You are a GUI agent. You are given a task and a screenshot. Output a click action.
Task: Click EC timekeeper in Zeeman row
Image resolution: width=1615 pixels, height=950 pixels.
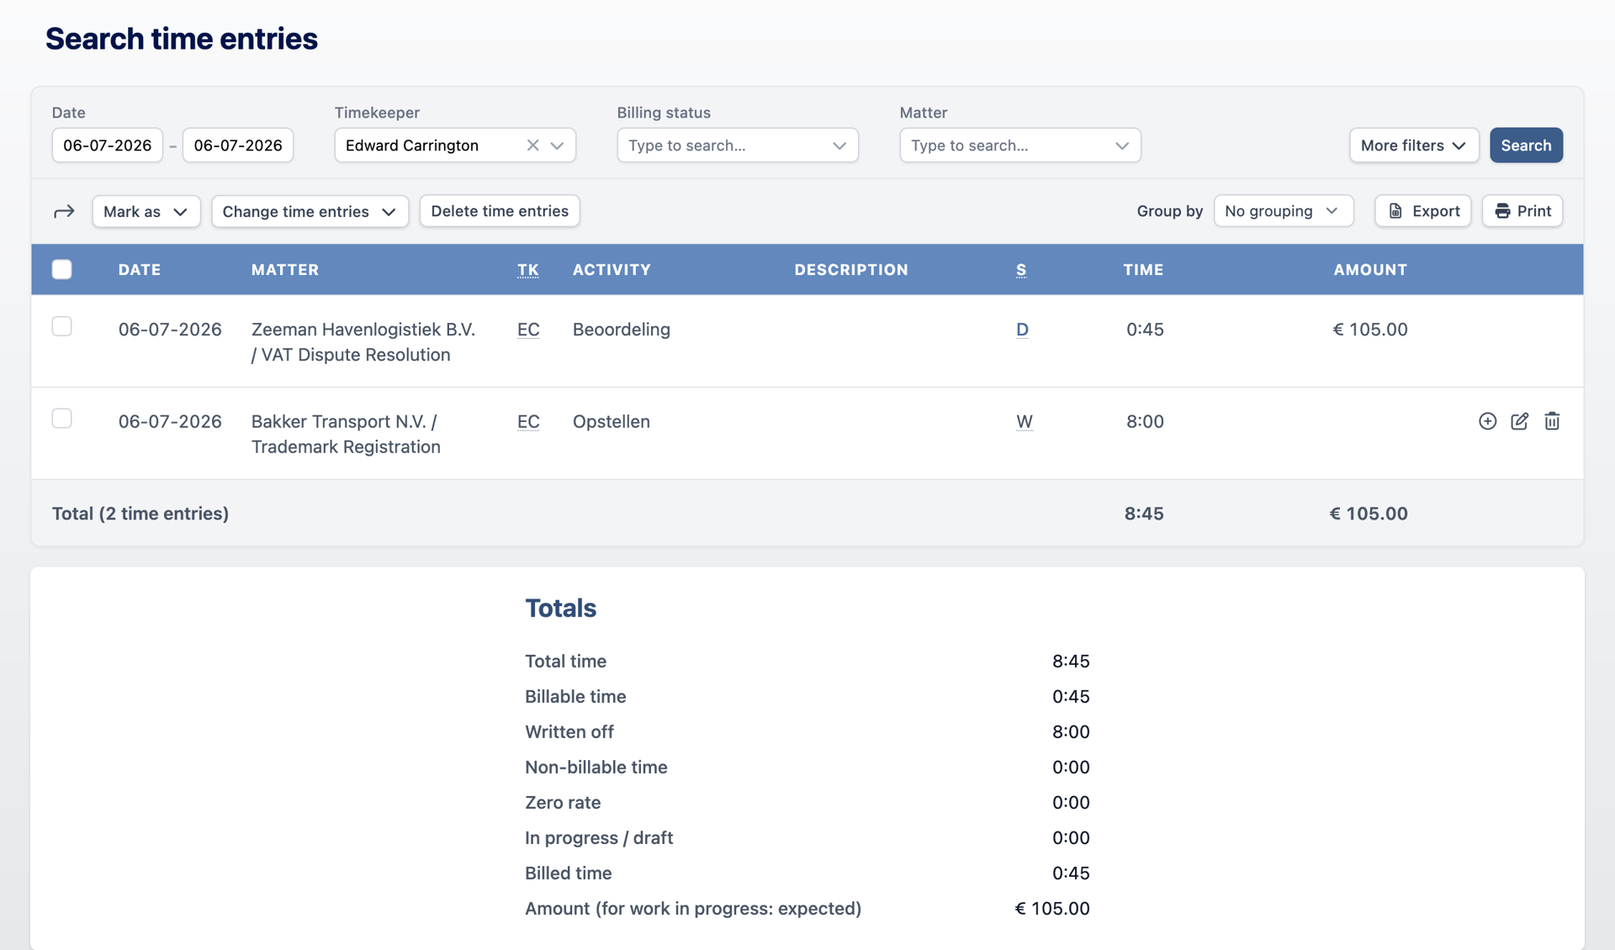click(528, 330)
